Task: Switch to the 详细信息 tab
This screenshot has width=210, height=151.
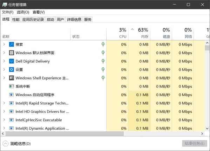Action: tap(74, 20)
